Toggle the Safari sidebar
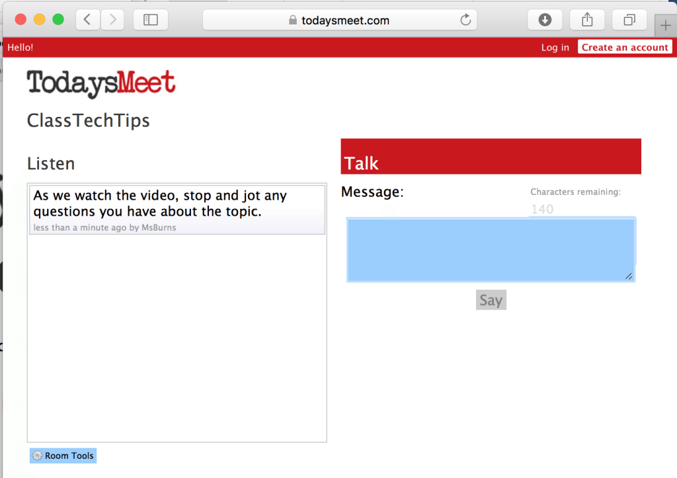 pyautogui.click(x=150, y=20)
